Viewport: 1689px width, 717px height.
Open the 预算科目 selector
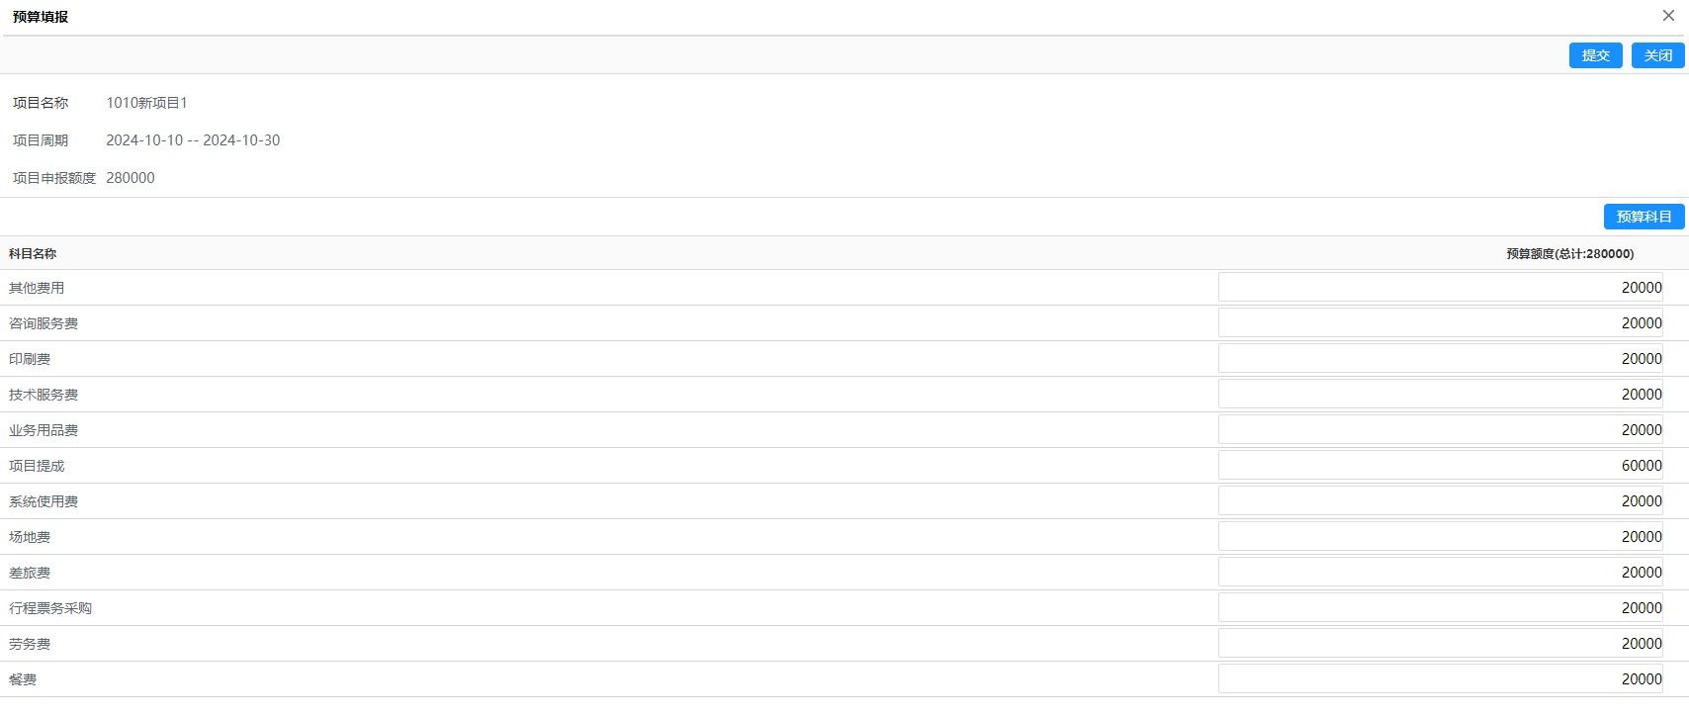click(x=1644, y=217)
